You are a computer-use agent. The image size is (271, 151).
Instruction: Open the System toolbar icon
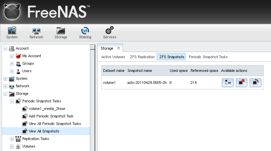point(12,33)
